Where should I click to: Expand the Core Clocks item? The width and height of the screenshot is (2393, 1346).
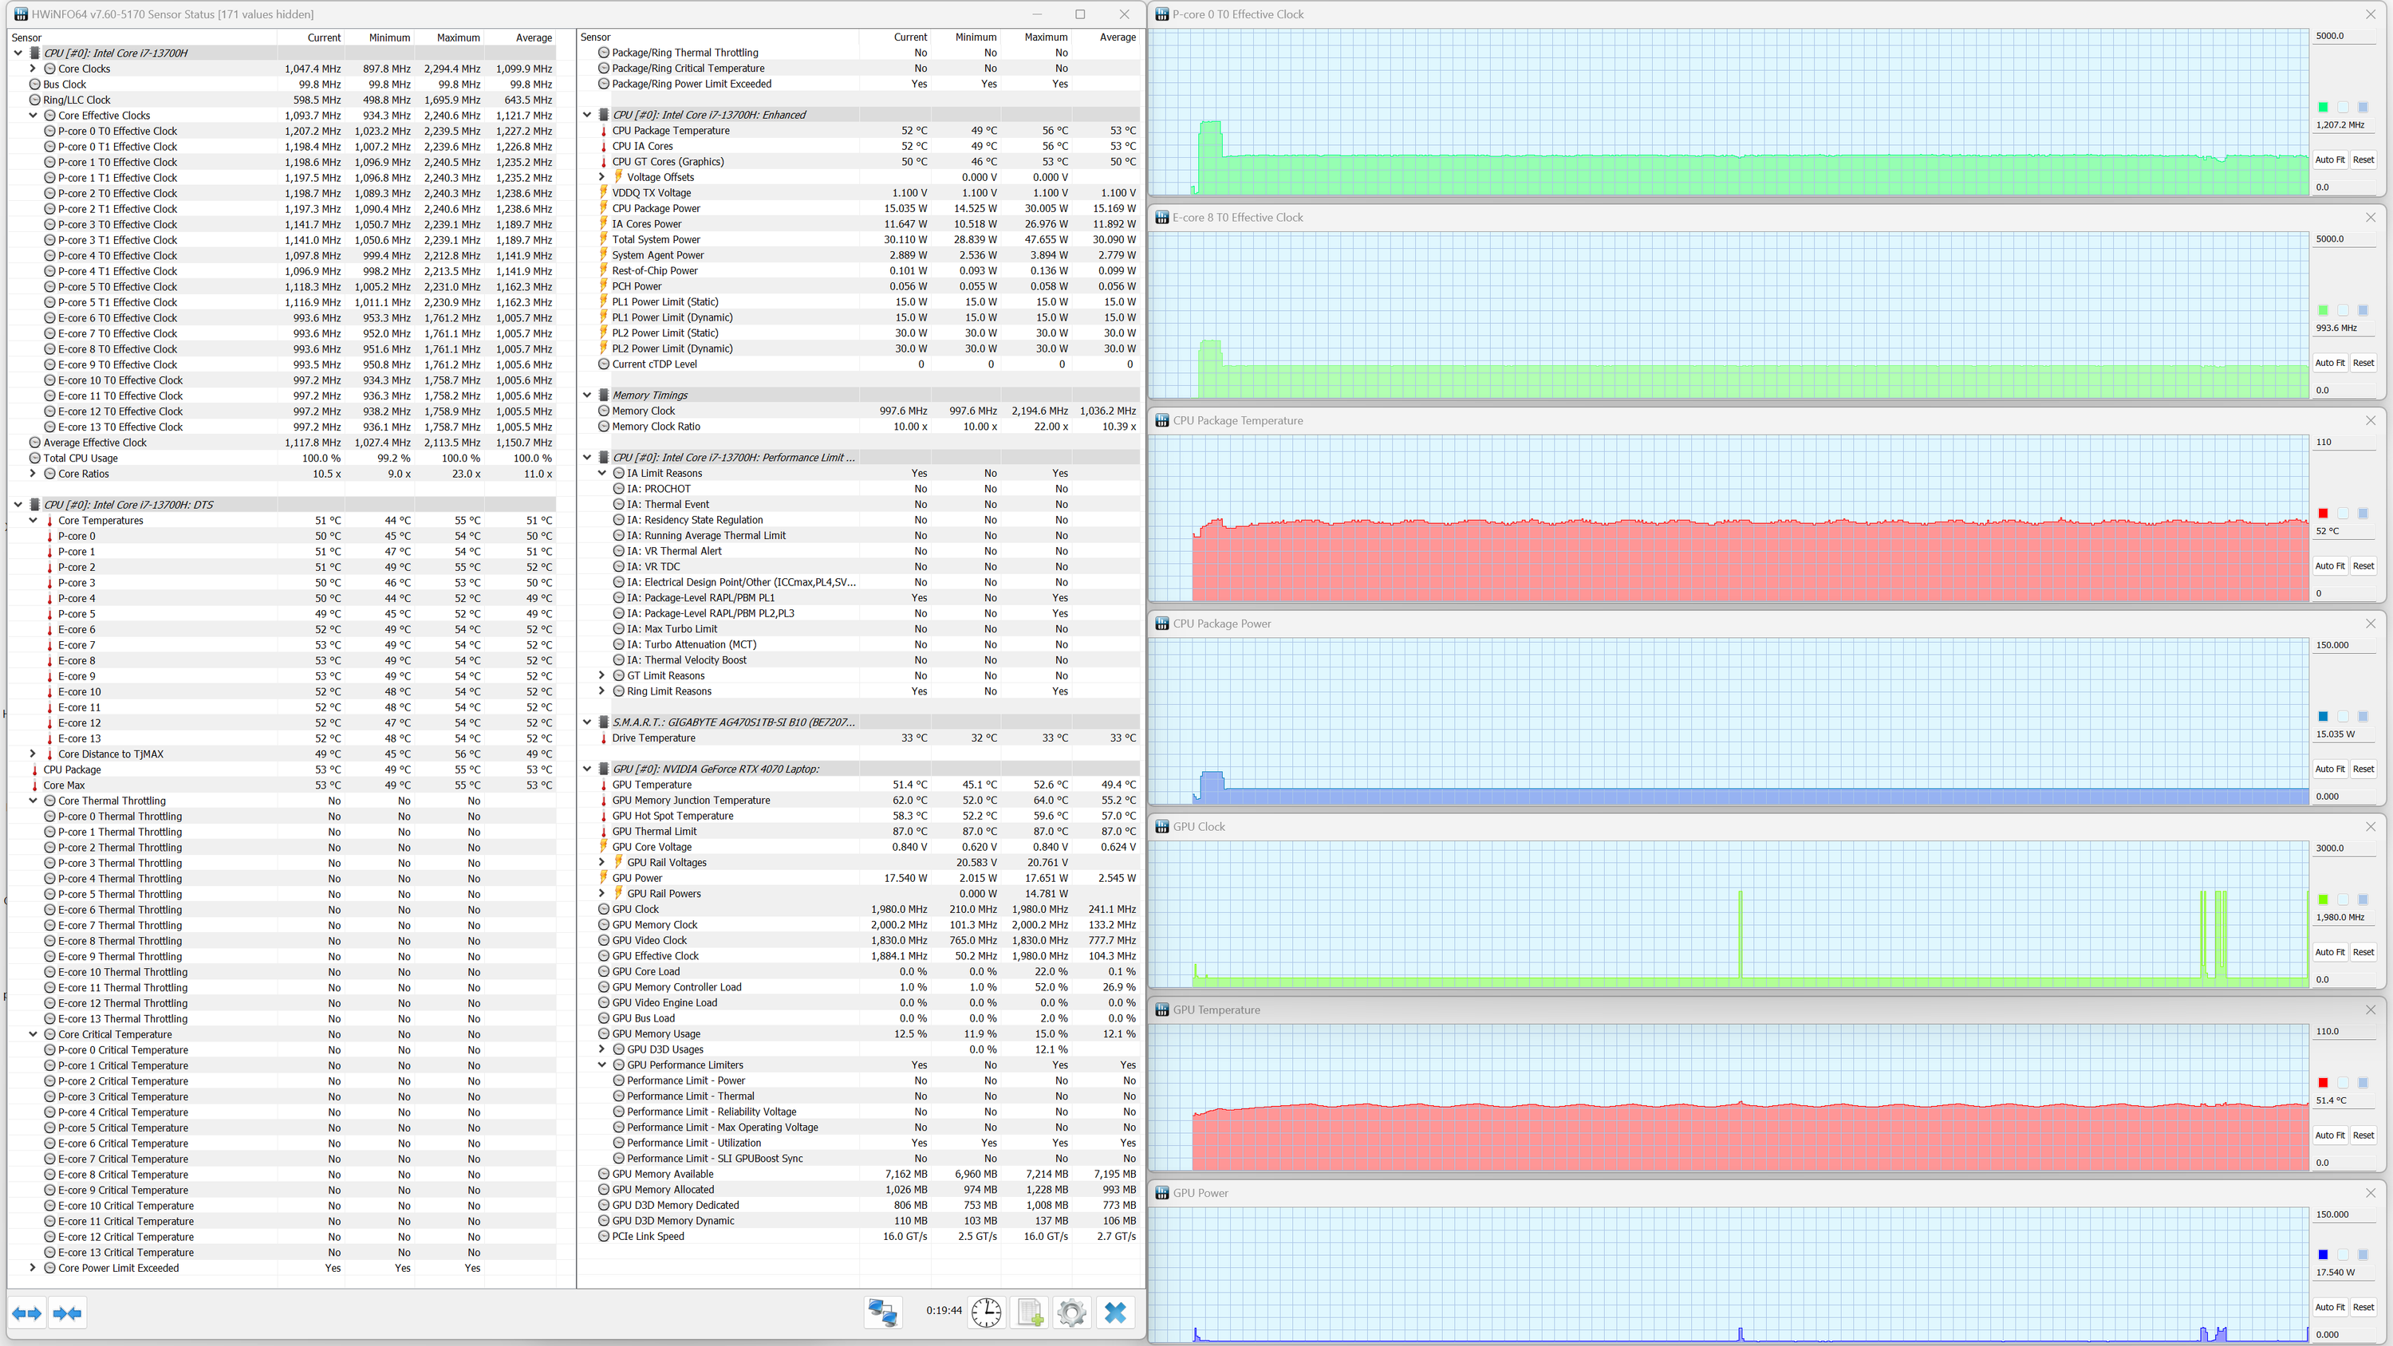point(34,69)
